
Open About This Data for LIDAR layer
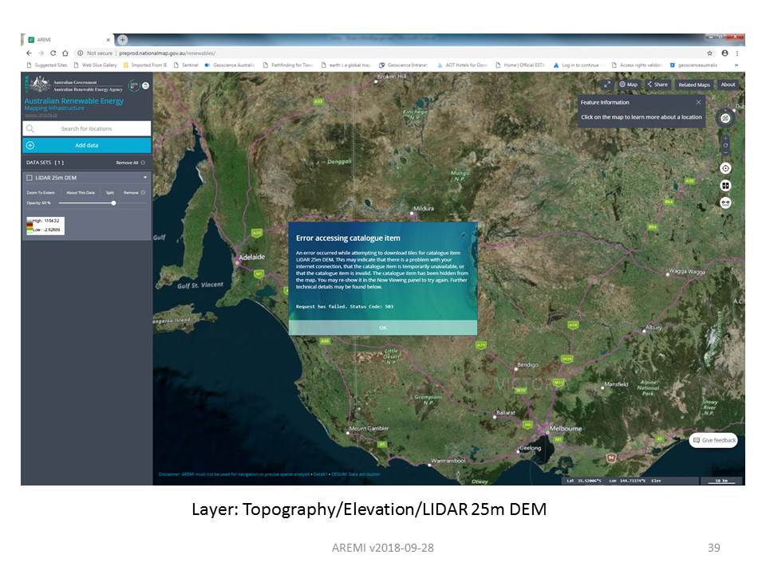[x=81, y=193]
